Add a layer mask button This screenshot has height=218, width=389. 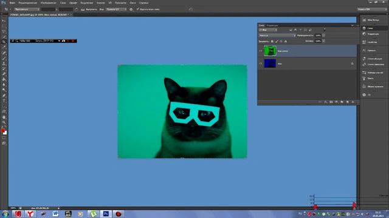click(331, 102)
